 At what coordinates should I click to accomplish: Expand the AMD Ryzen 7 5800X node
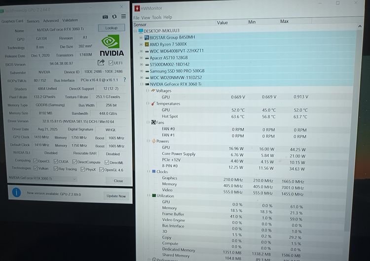click(x=141, y=44)
